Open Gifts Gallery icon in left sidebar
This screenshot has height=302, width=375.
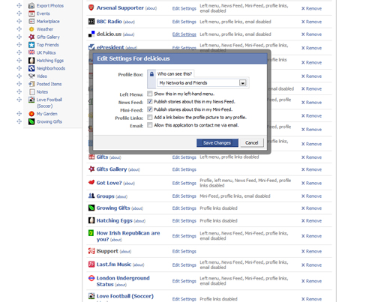coord(31,37)
